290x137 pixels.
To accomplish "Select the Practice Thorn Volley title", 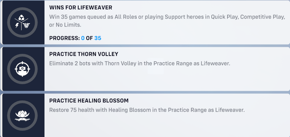I will click(x=84, y=54).
